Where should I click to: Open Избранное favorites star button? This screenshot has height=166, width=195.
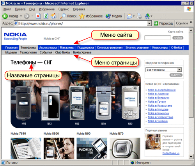click(91, 16)
